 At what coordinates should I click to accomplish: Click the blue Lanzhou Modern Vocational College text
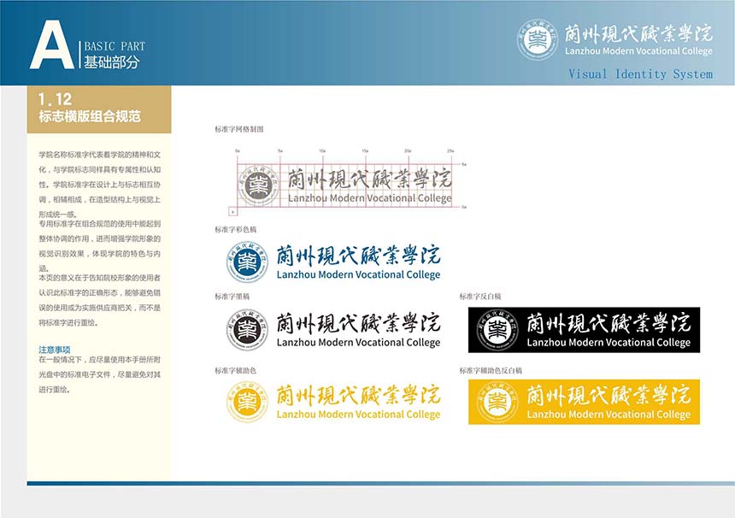click(358, 275)
